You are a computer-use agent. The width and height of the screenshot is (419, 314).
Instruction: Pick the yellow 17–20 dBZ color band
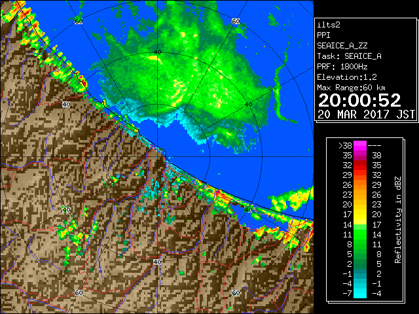tap(360, 215)
